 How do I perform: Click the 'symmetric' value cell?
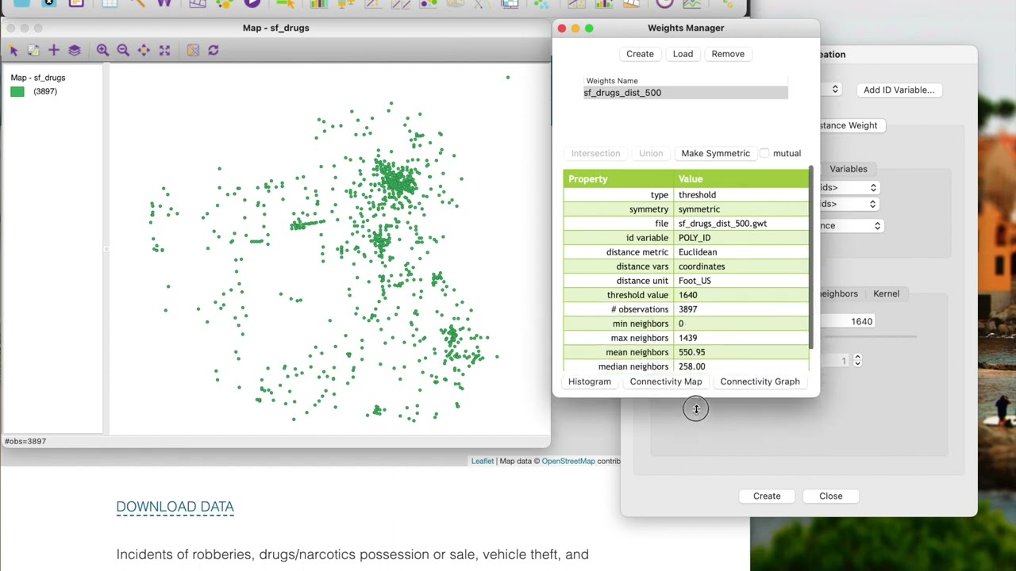click(741, 209)
